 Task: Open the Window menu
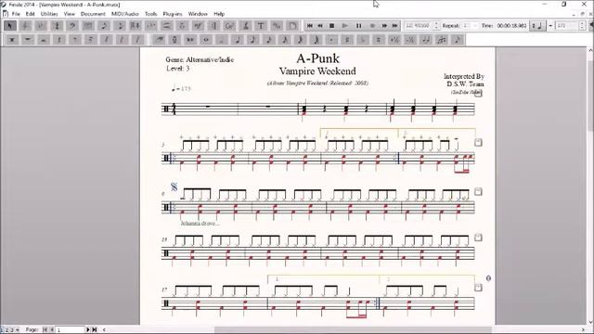click(x=198, y=14)
